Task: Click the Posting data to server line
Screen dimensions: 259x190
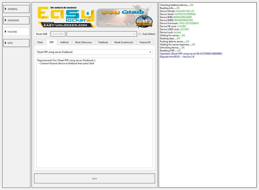Action: 175,42
